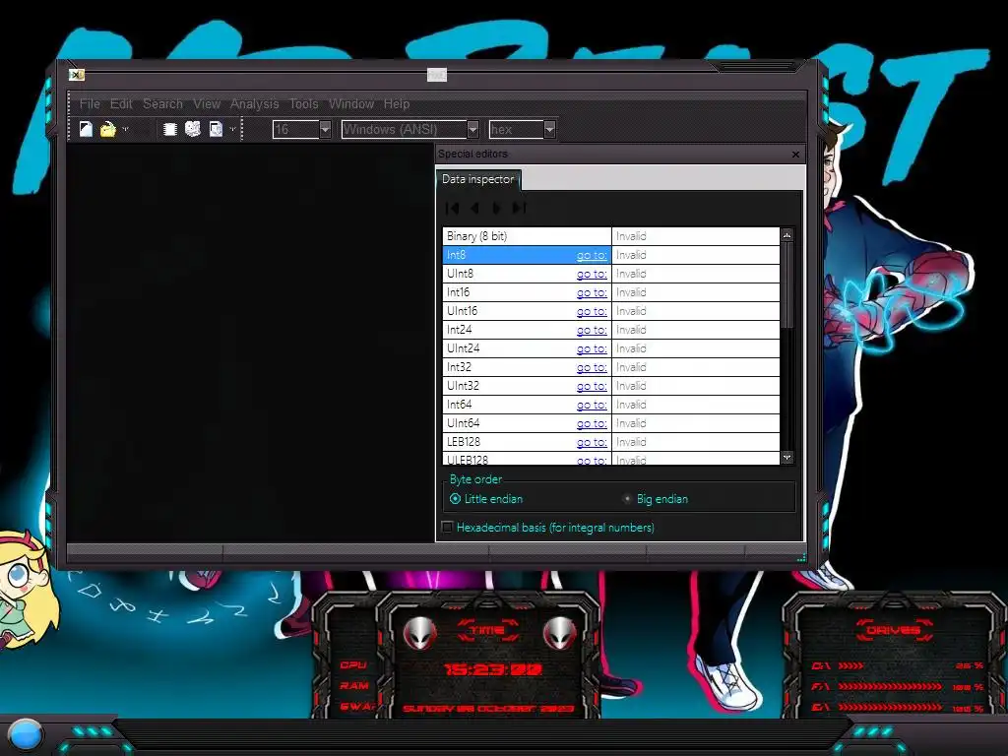Viewport: 1008px width, 756px height.
Task: Click the HxD application icon in title bar
Action: tap(77, 75)
